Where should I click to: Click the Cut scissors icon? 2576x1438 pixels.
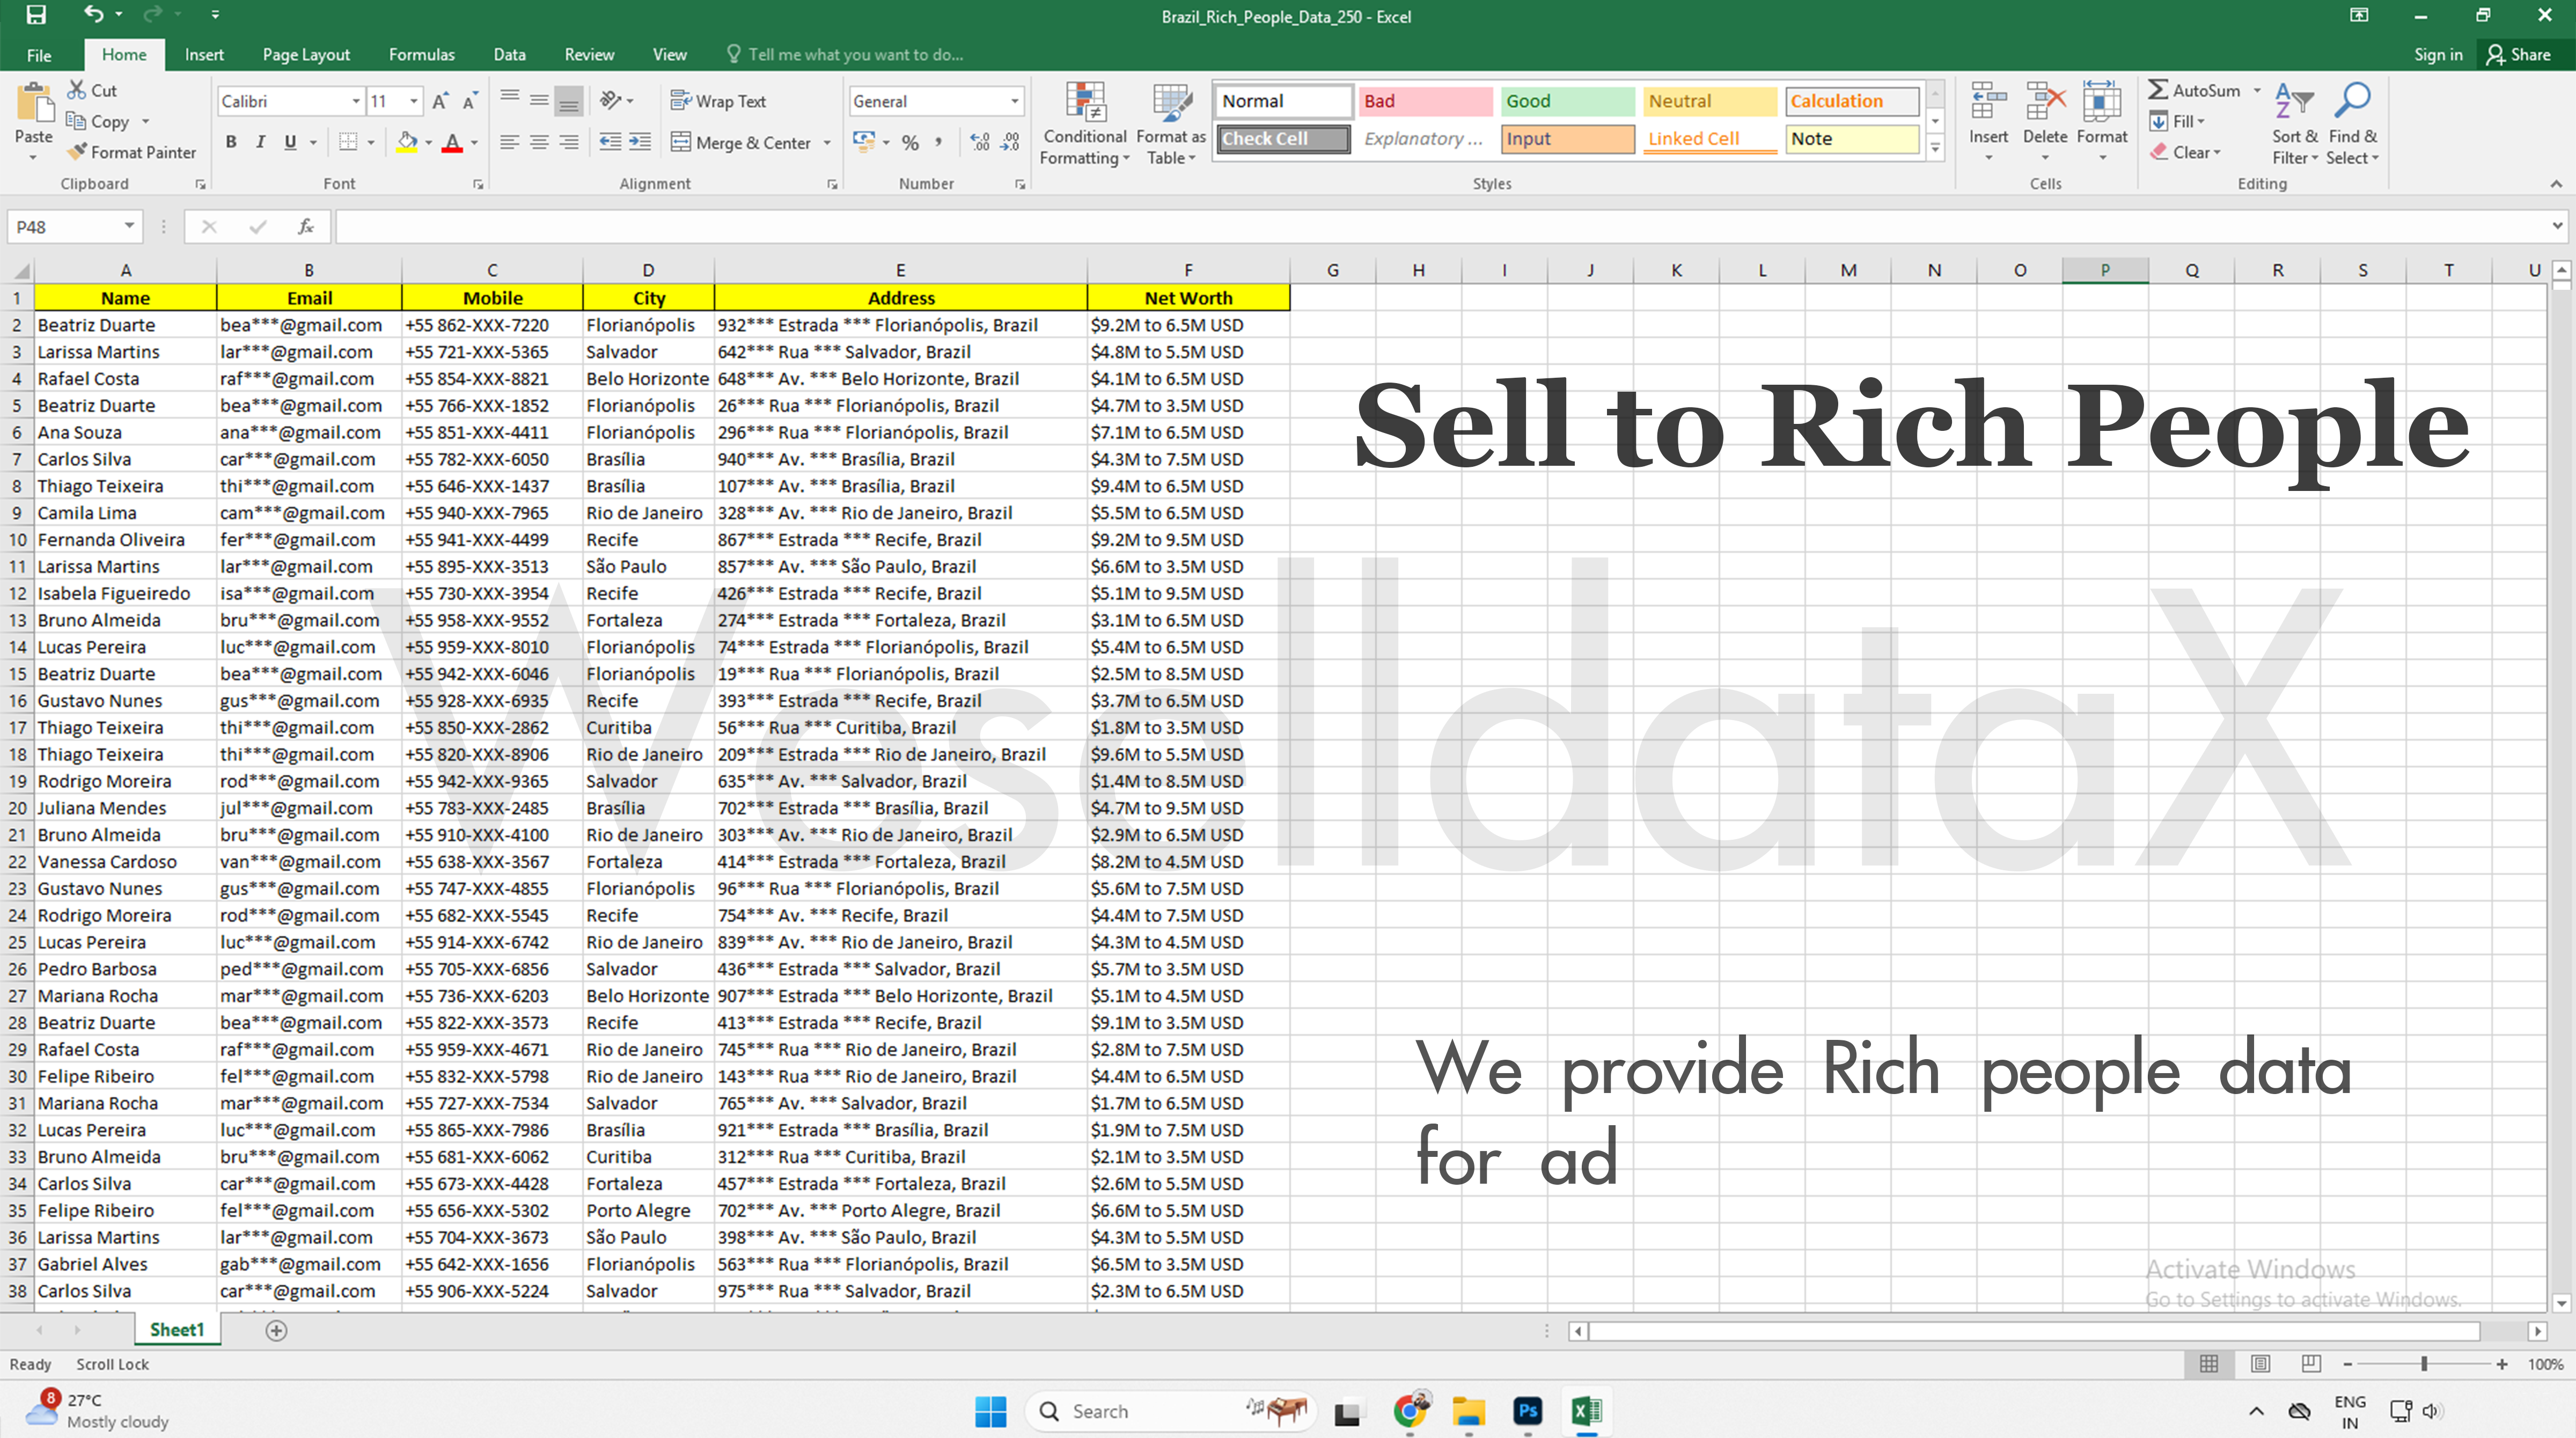[x=77, y=90]
